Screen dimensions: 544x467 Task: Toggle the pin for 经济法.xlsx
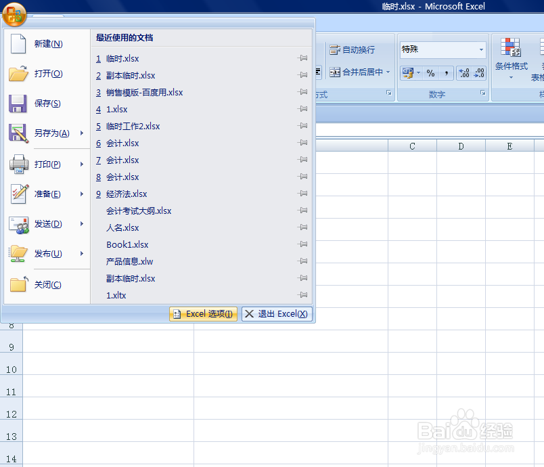point(302,194)
